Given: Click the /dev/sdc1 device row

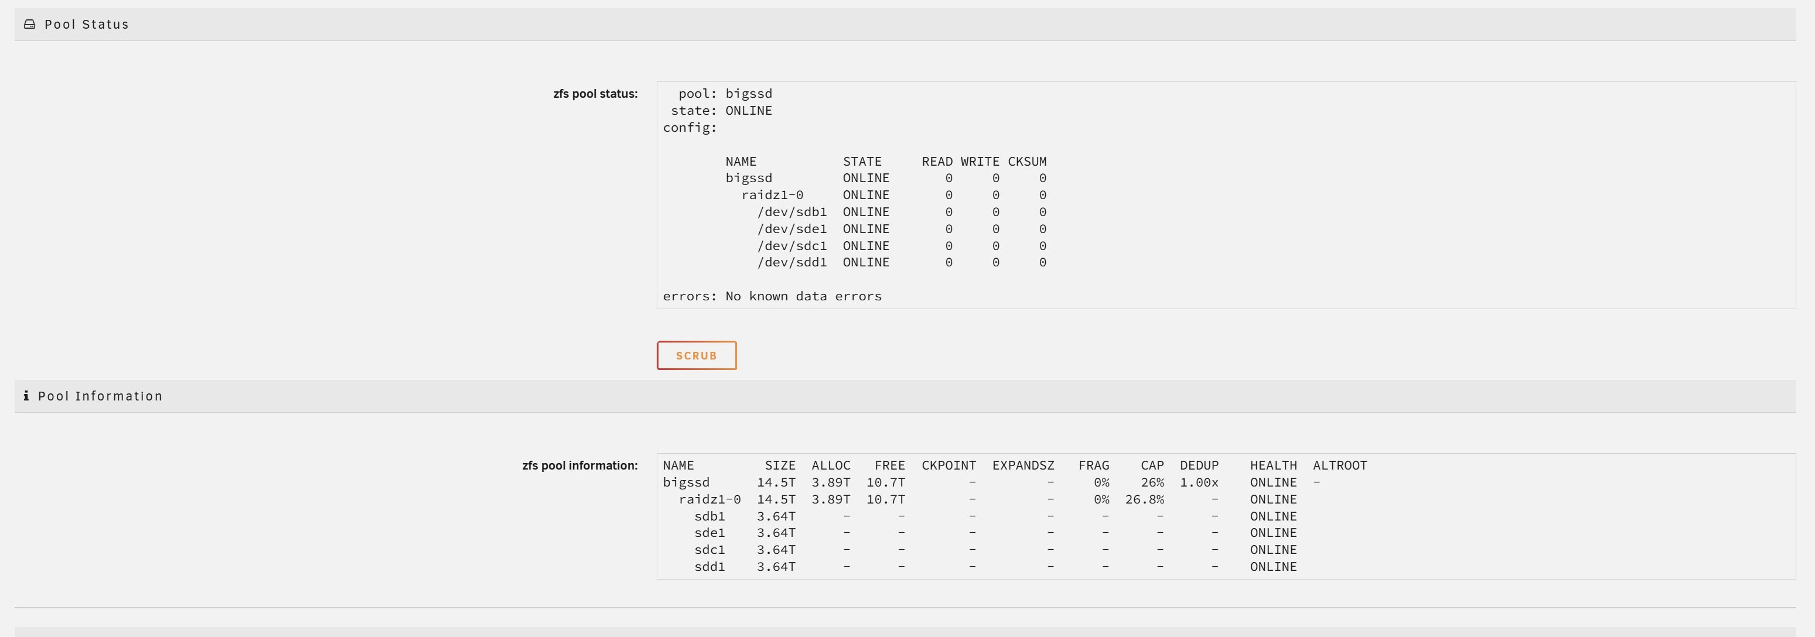Looking at the screenshot, I should coord(791,246).
